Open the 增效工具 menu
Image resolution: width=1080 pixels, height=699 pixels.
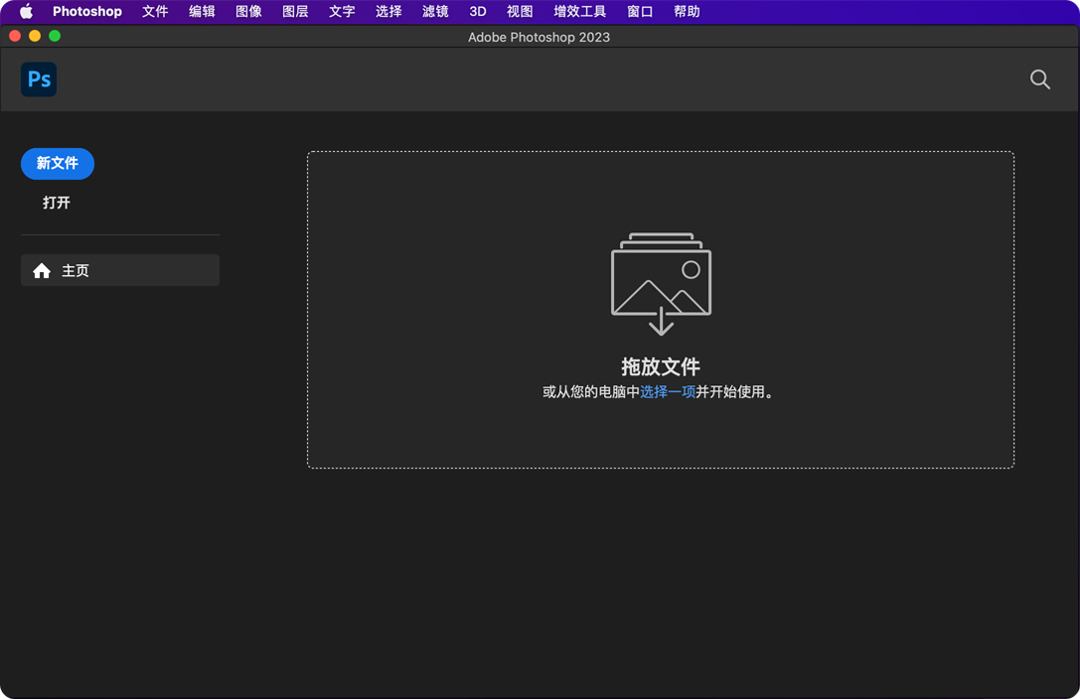(579, 12)
